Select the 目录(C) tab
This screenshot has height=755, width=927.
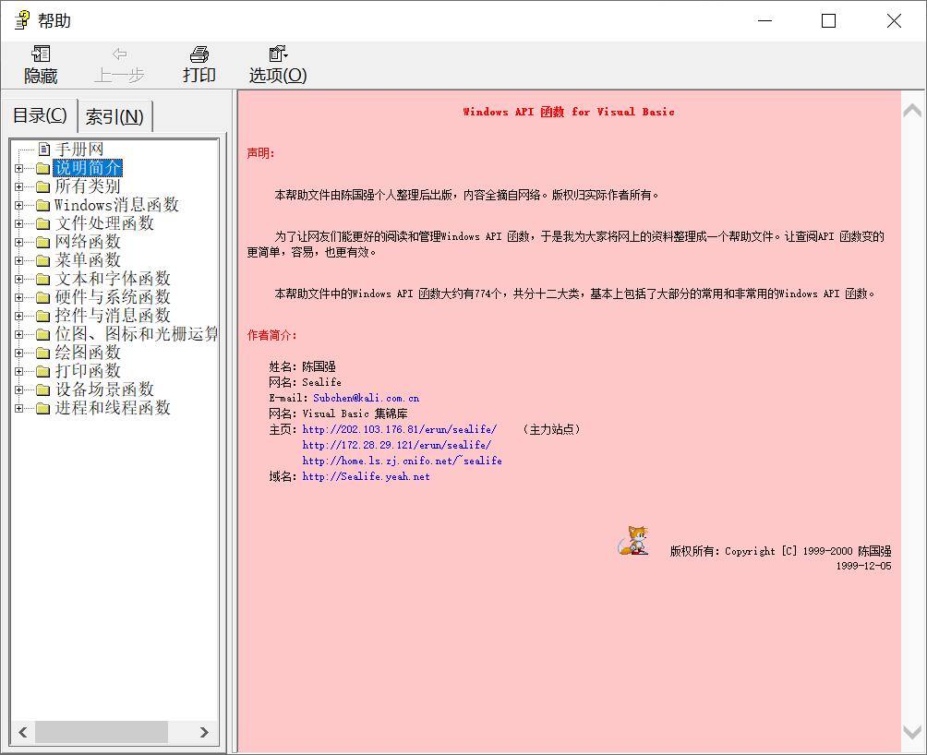[40, 115]
